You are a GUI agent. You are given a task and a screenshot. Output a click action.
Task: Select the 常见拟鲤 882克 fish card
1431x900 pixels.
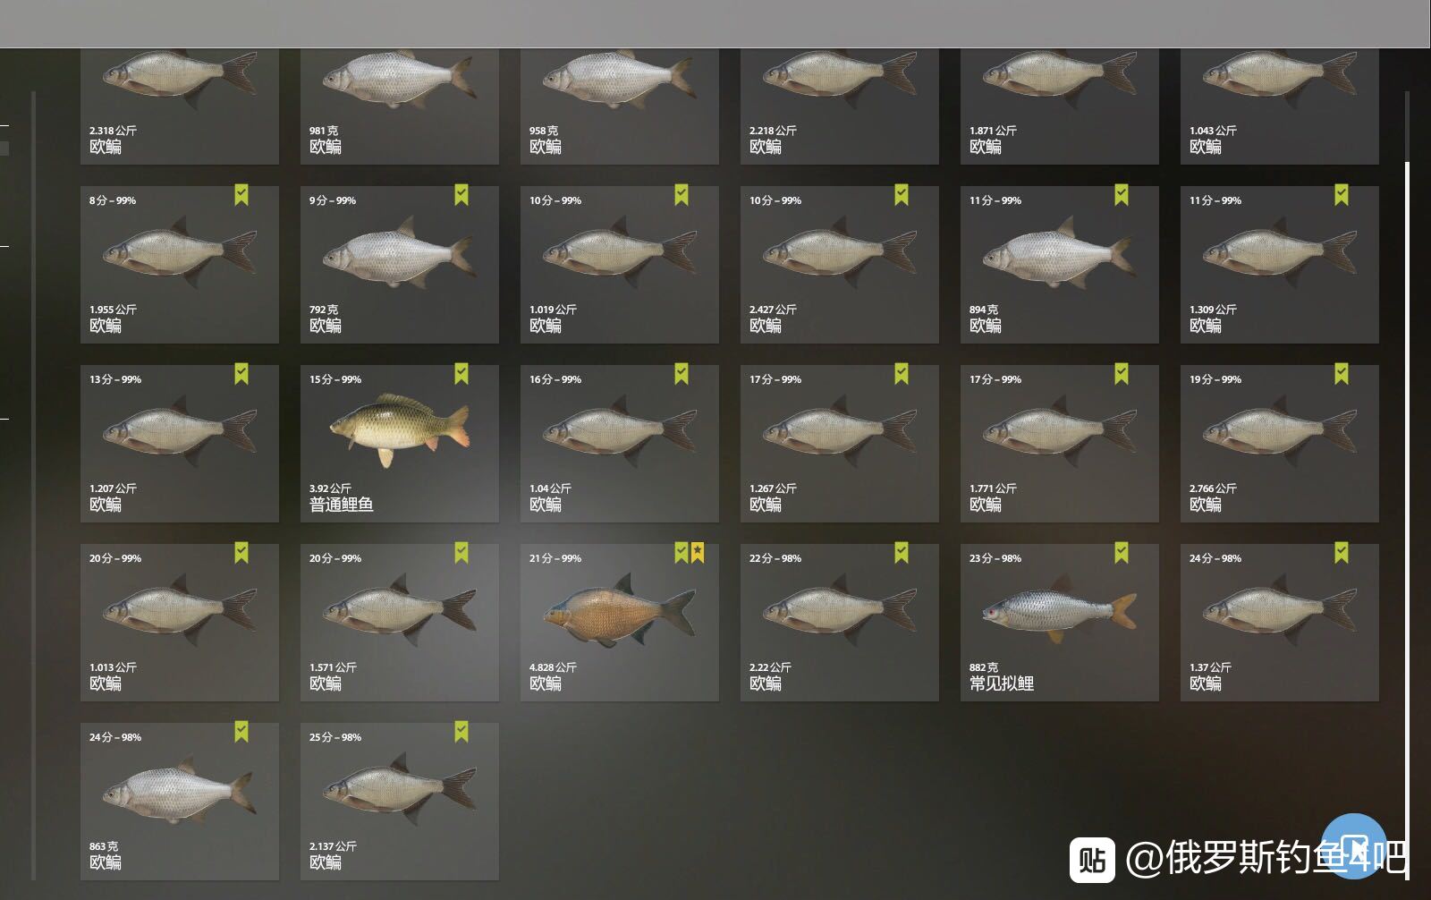1060,623
